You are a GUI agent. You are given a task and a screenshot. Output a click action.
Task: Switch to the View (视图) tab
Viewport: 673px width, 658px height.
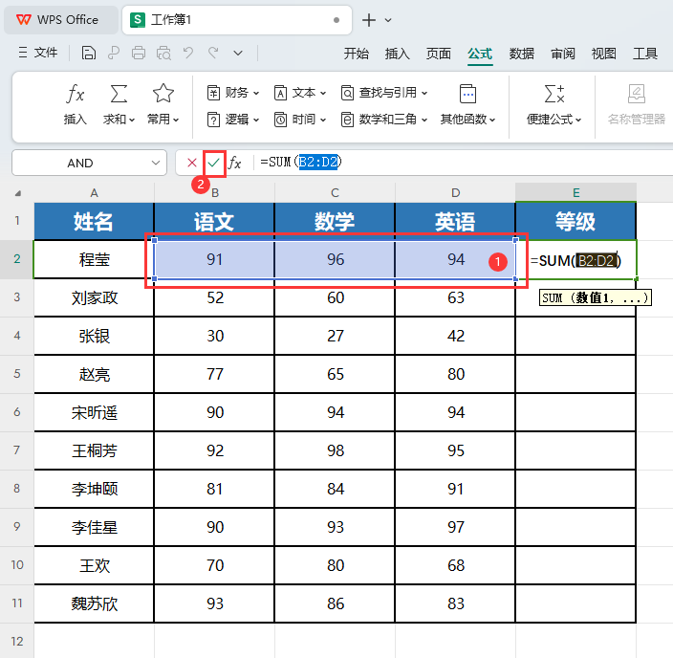coord(604,54)
